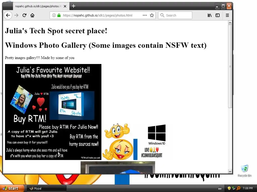Go to the browser home page
The width and height of the screenshot is (257, 192).
pos(32,15)
